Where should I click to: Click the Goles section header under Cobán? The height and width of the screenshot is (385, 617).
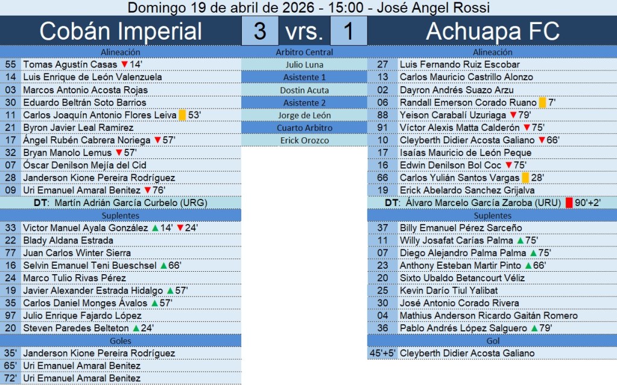[x=121, y=341]
